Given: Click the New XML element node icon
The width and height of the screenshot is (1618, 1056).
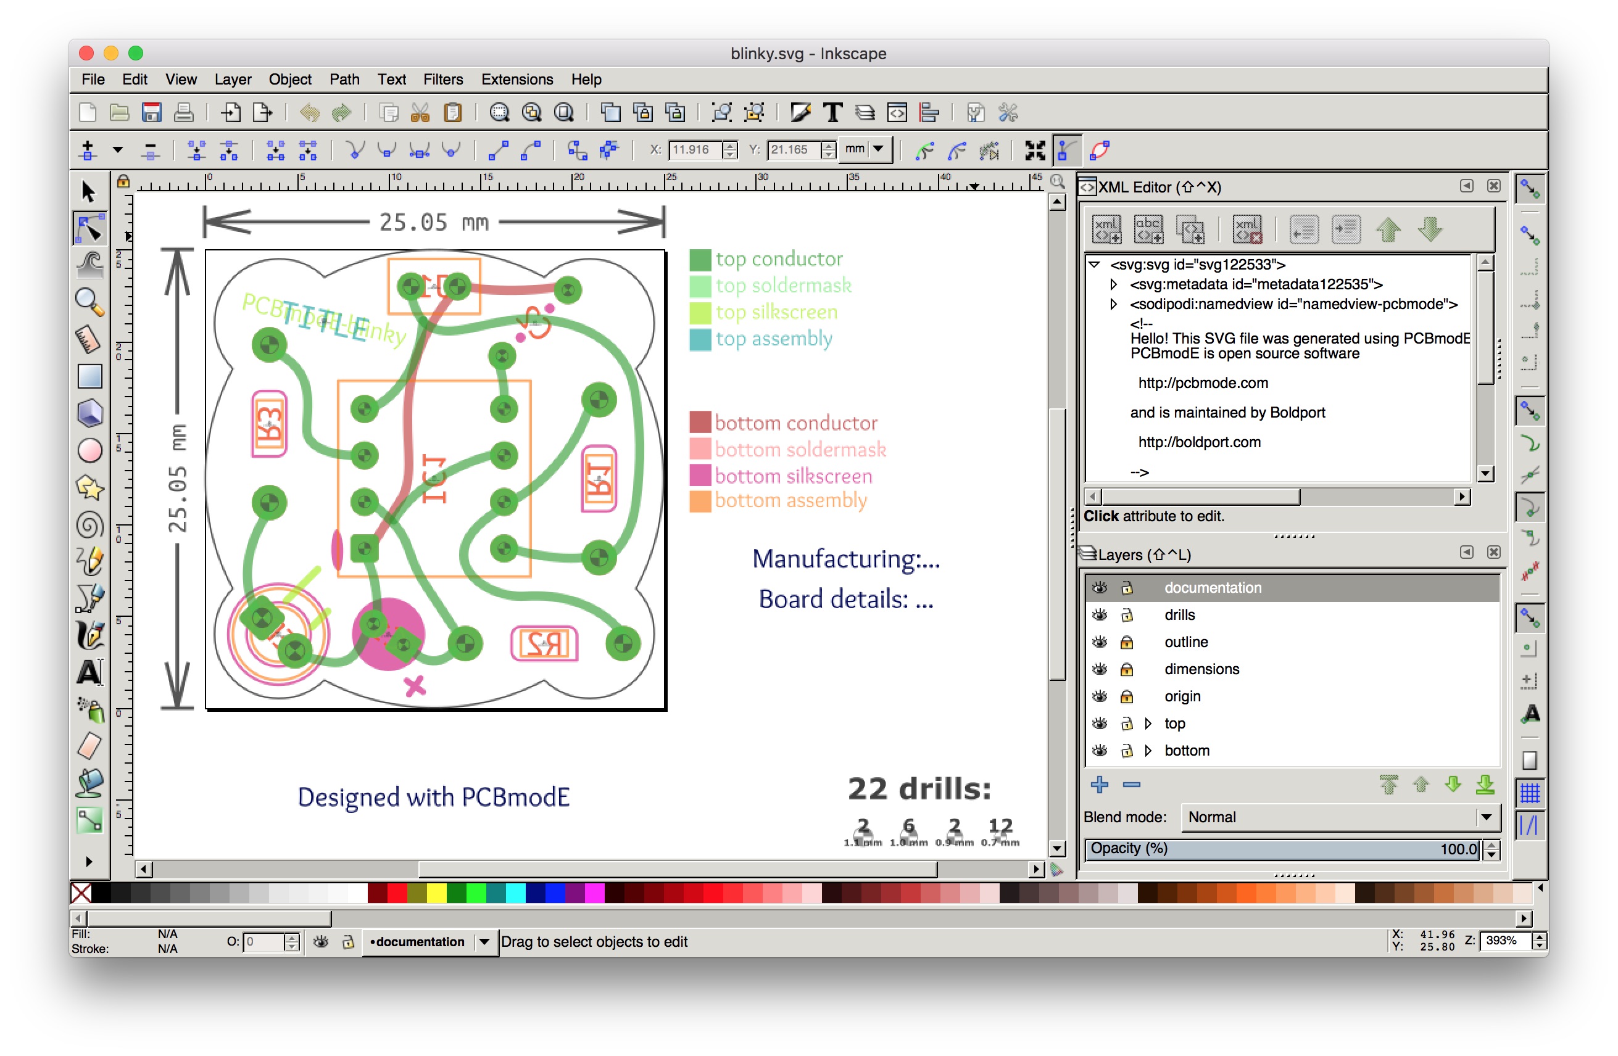Looking at the screenshot, I should click(1106, 229).
